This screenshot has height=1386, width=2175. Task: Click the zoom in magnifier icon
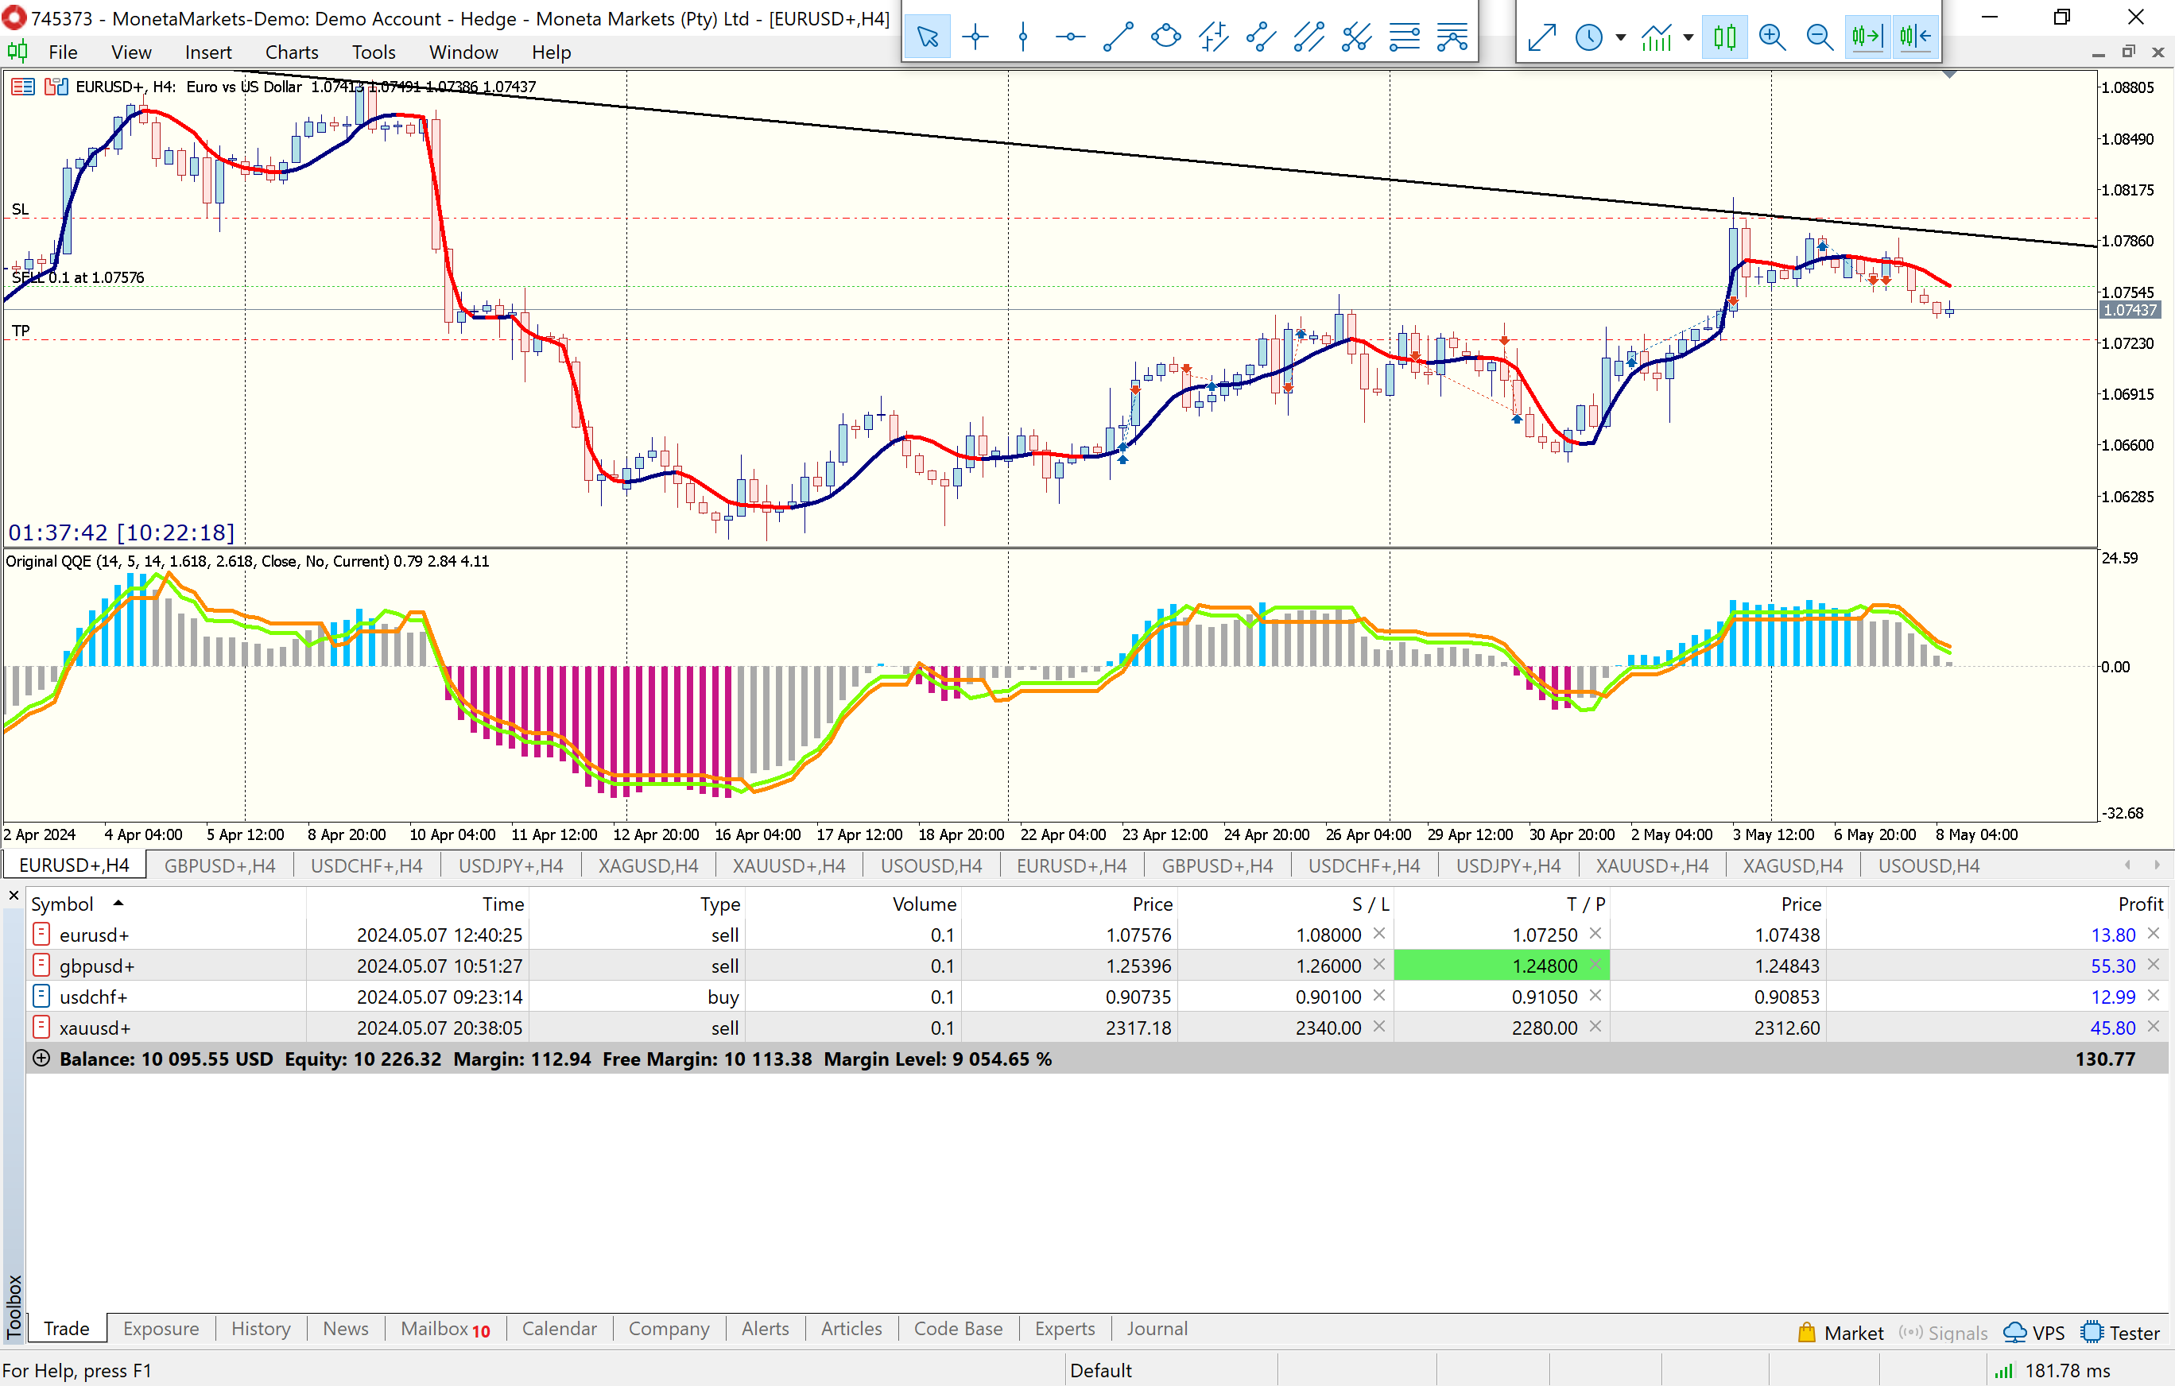tap(1772, 37)
